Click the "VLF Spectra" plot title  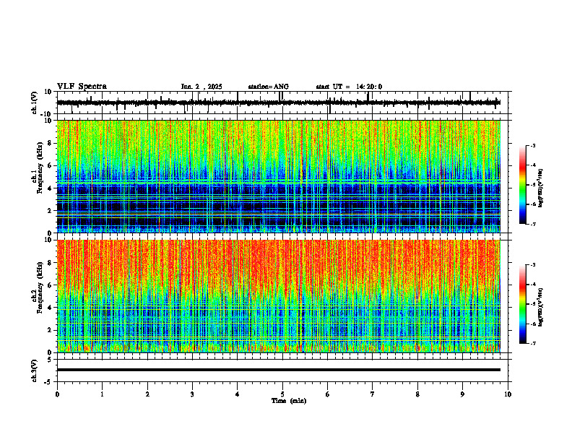coord(82,87)
